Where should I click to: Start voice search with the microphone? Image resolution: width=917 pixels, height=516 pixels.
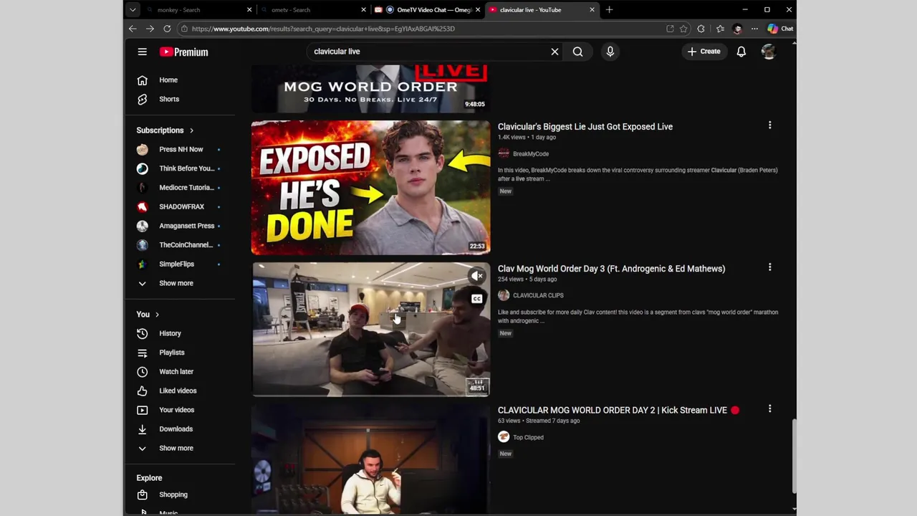610,52
